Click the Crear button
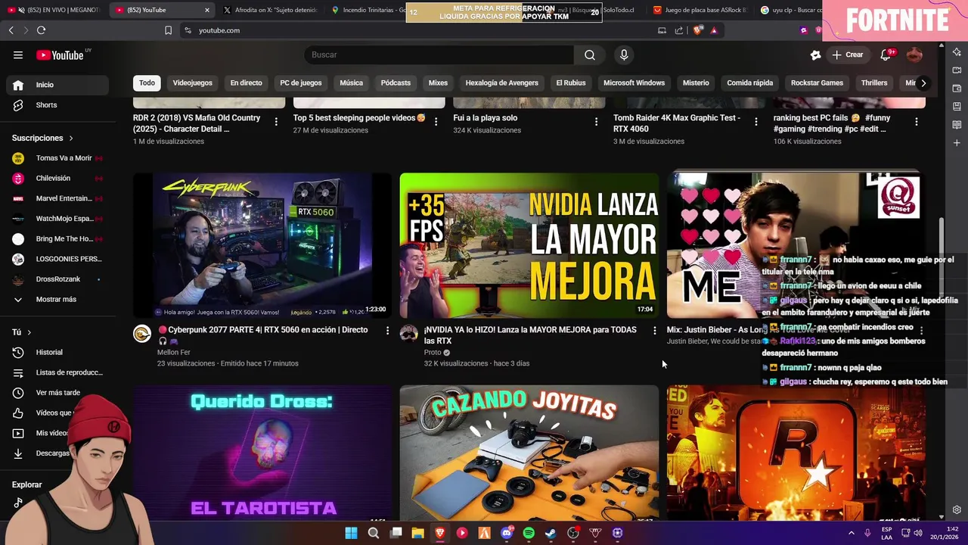The image size is (968, 545). [848, 54]
